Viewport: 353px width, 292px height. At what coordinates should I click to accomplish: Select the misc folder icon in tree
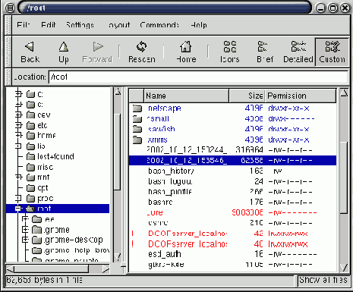coord(30,167)
